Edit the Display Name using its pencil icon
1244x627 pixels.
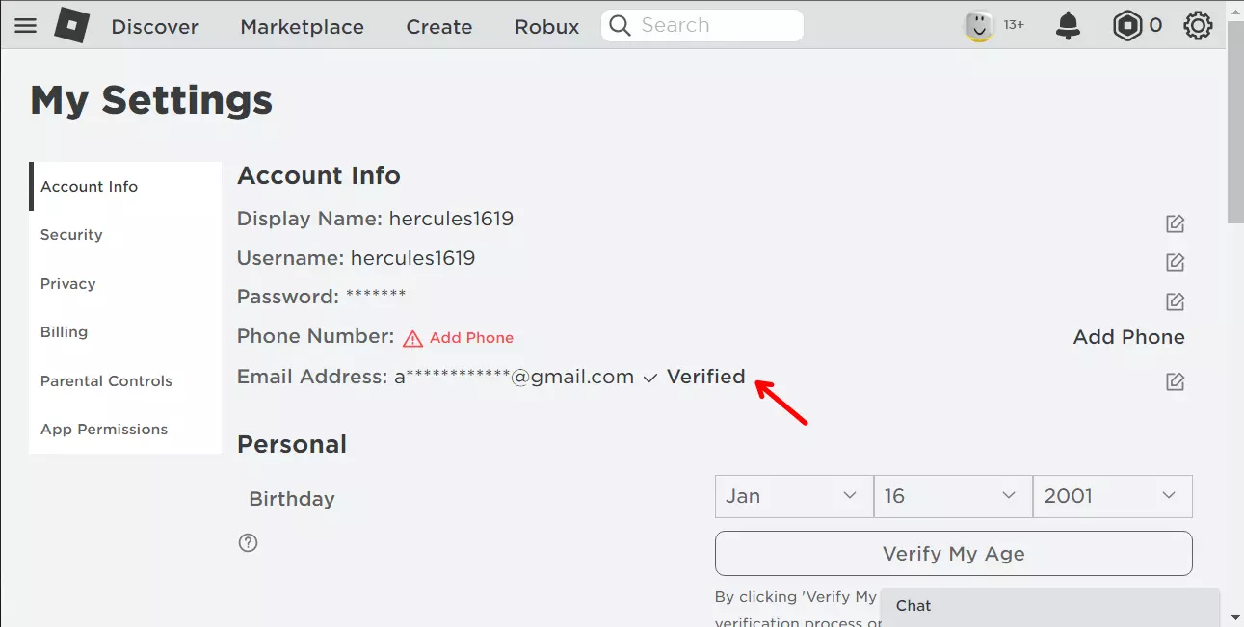[1175, 222]
